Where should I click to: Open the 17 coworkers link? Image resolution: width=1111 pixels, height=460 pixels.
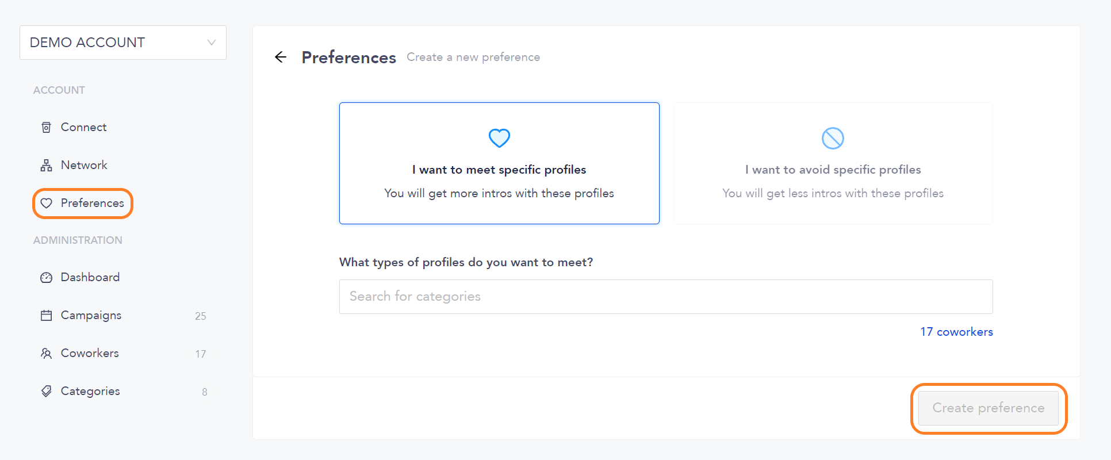pyautogui.click(x=956, y=332)
